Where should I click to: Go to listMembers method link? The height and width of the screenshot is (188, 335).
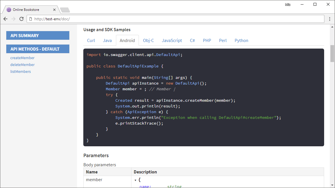21,71
